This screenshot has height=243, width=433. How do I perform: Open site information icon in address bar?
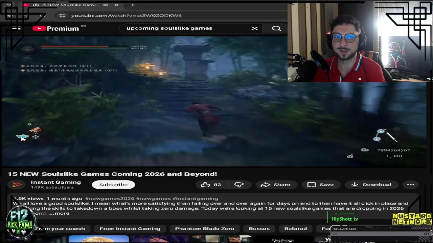click(62, 16)
